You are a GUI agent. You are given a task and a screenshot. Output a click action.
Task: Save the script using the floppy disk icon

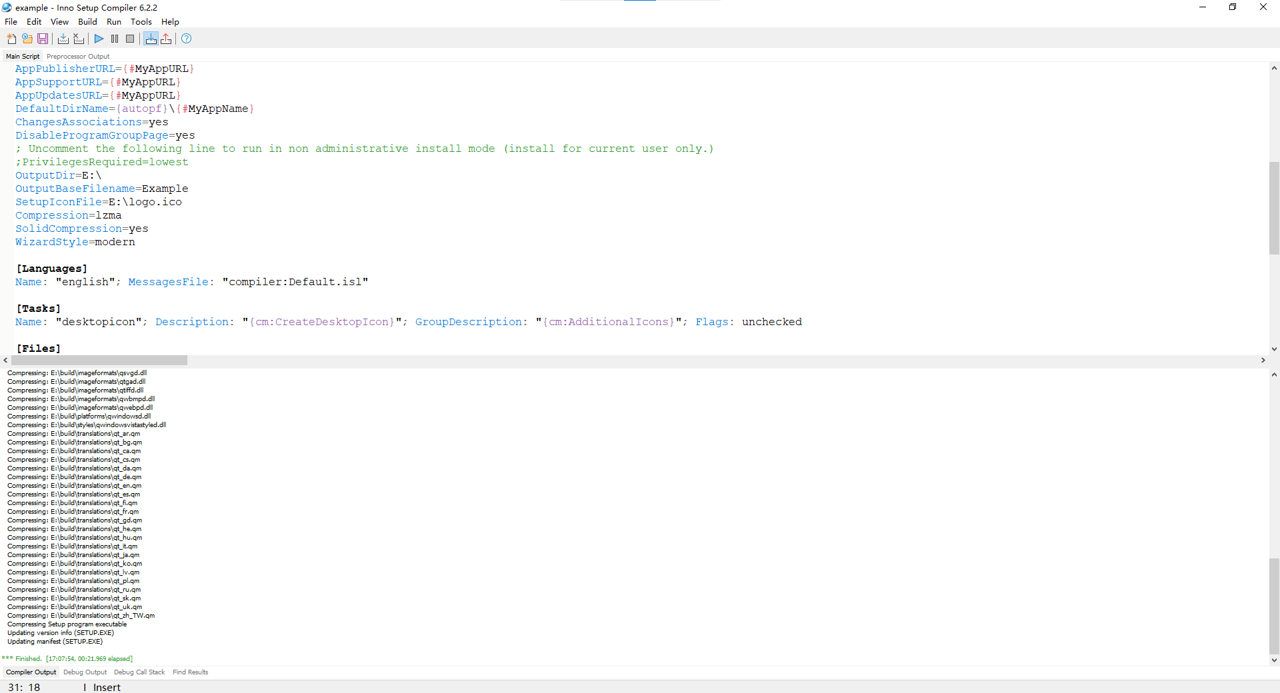(43, 39)
